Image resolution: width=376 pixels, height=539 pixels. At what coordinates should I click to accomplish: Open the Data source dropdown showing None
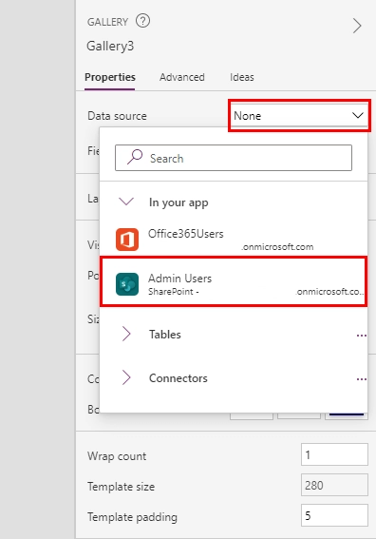tap(299, 116)
